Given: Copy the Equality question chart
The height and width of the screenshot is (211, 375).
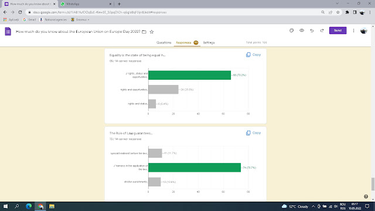Looking at the screenshot, I should coord(253,55).
